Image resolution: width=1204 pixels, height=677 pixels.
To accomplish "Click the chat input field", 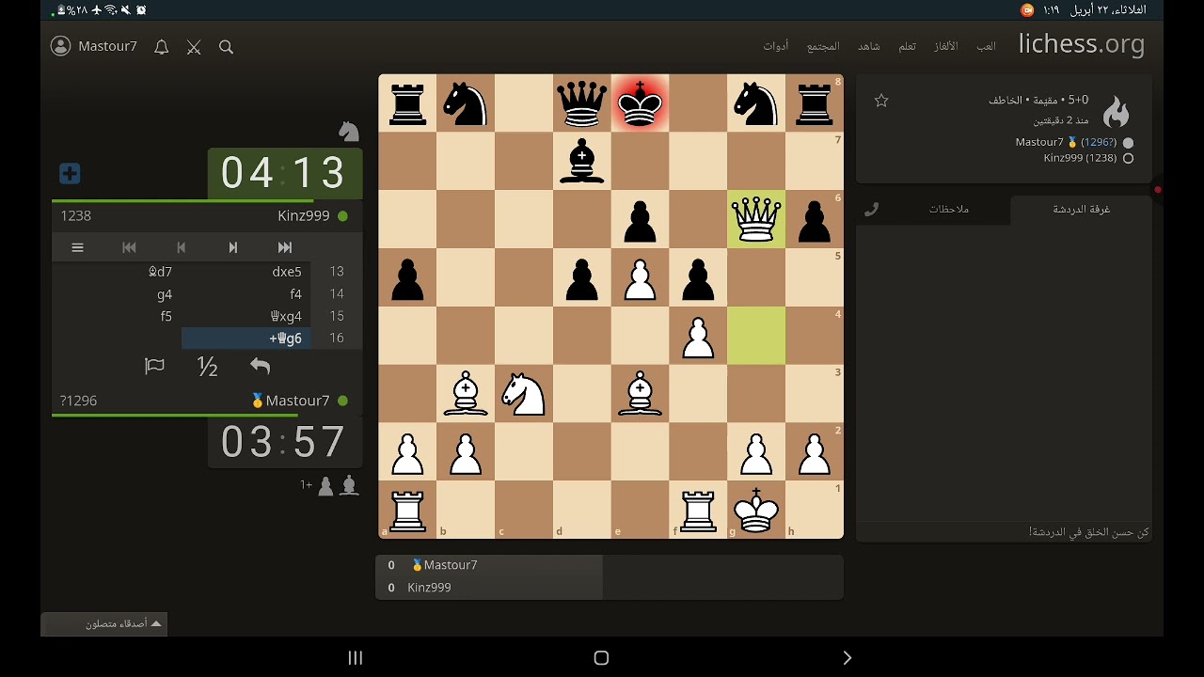I will tap(1004, 532).
